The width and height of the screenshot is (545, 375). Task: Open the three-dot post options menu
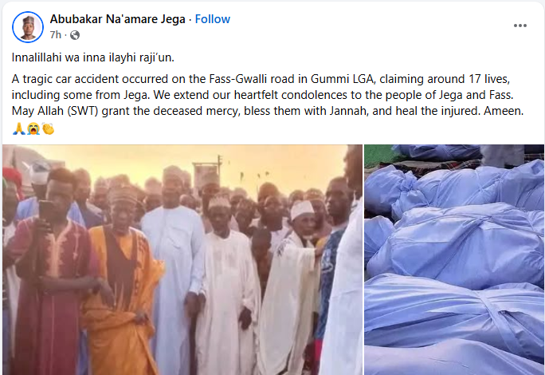coord(520,26)
